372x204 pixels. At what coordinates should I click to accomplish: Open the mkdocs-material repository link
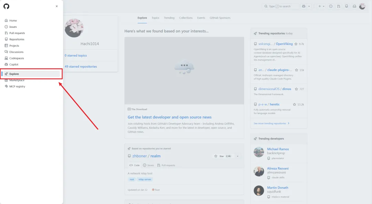point(280,197)
